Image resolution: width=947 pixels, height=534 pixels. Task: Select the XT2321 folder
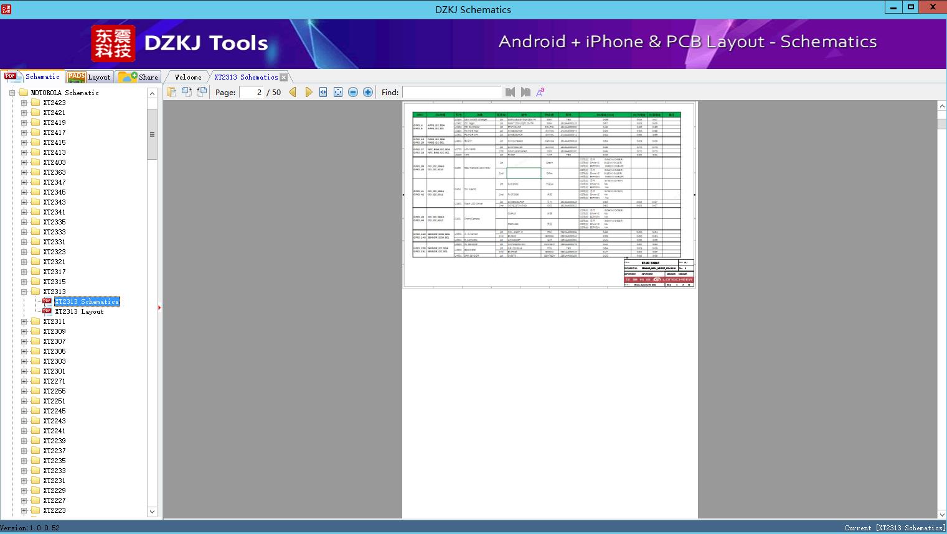tap(54, 262)
